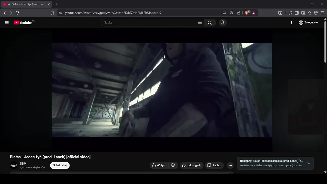Click the Subskrybuj button

(x=60, y=165)
